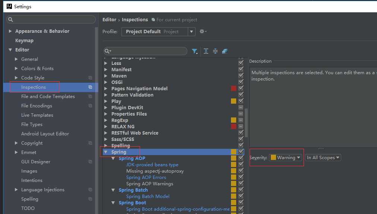This screenshot has height=214, width=377.
Task: Collapse the Editor settings section
Action: click(x=10, y=50)
